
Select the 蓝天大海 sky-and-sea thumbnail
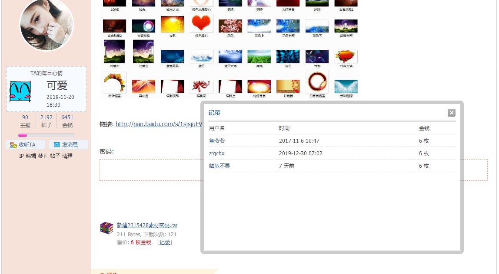click(x=230, y=55)
